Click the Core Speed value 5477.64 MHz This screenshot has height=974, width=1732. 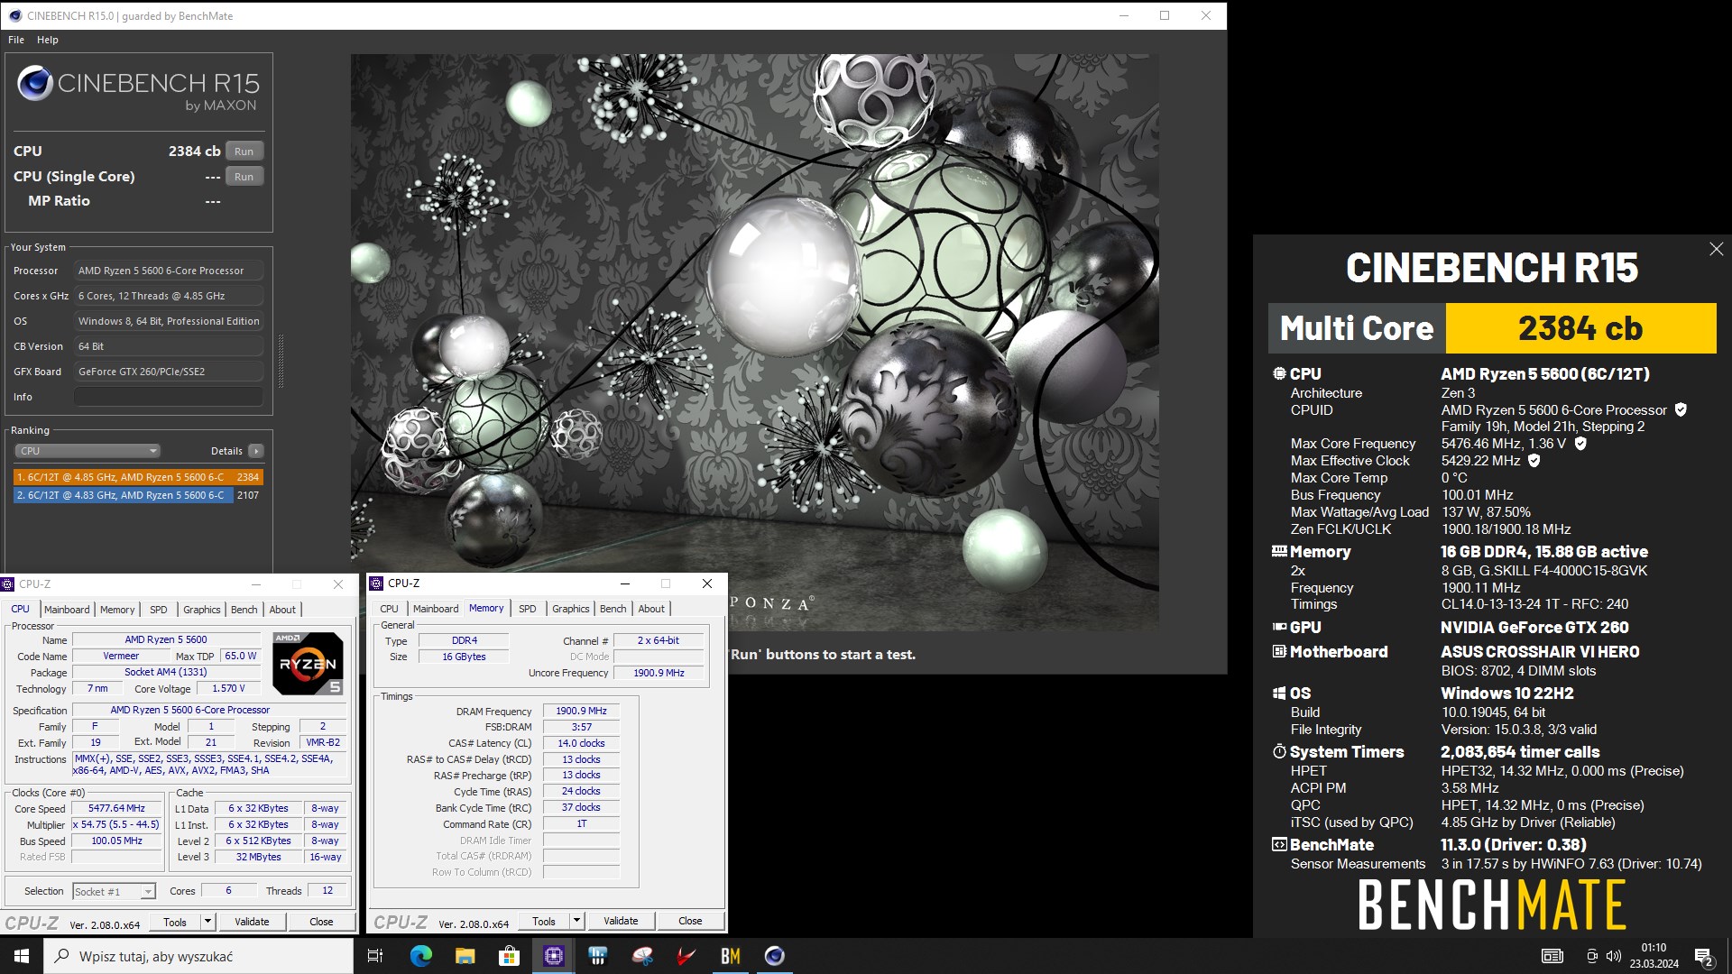[116, 809]
